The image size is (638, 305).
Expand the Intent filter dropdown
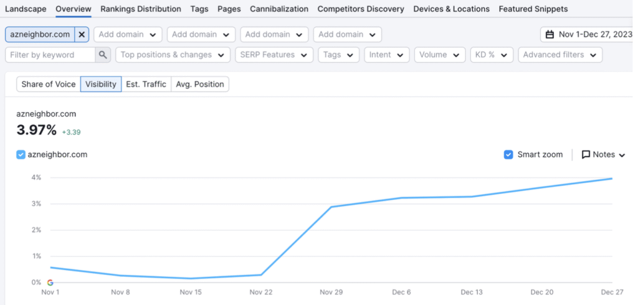386,55
